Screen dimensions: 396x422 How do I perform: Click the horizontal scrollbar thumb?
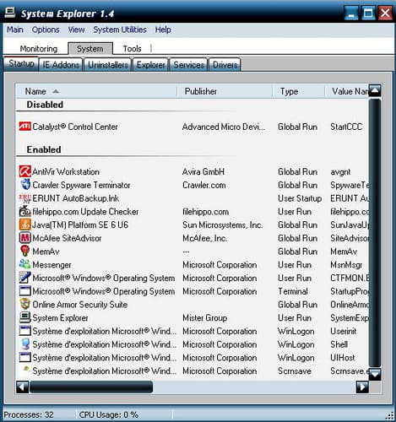[x=91, y=387]
